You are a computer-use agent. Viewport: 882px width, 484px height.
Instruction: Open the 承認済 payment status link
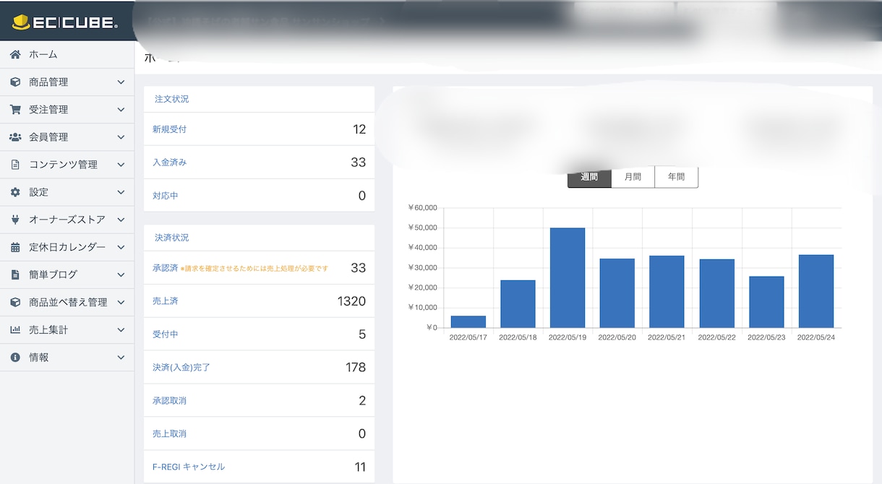[x=165, y=268]
